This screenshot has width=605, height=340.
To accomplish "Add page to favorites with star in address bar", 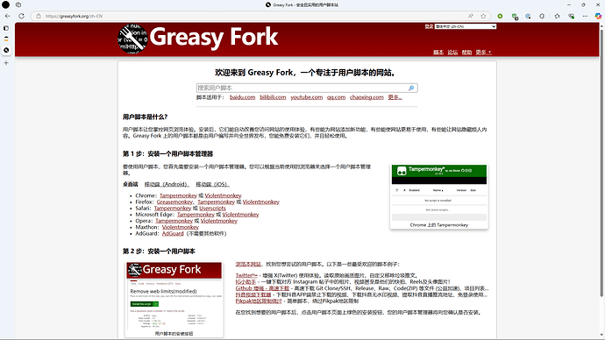I will [x=483, y=16].
